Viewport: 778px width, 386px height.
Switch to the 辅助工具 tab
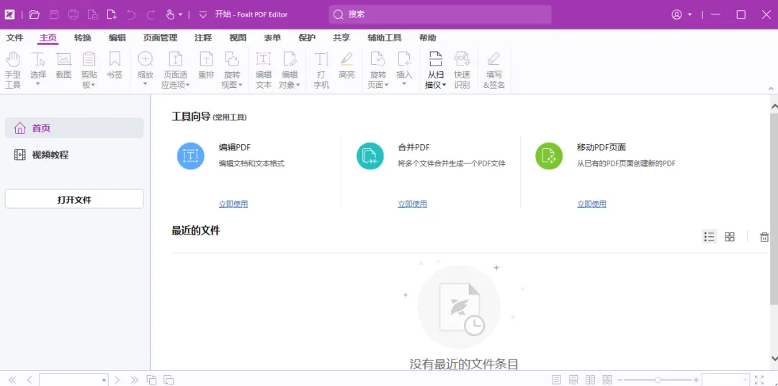[384, 37]
